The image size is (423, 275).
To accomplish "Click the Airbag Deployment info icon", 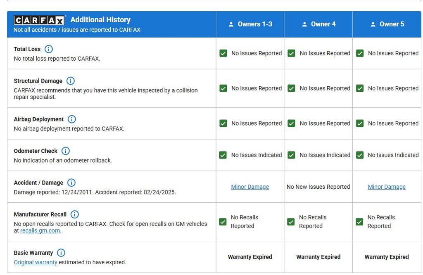I will tap(71, 119).
